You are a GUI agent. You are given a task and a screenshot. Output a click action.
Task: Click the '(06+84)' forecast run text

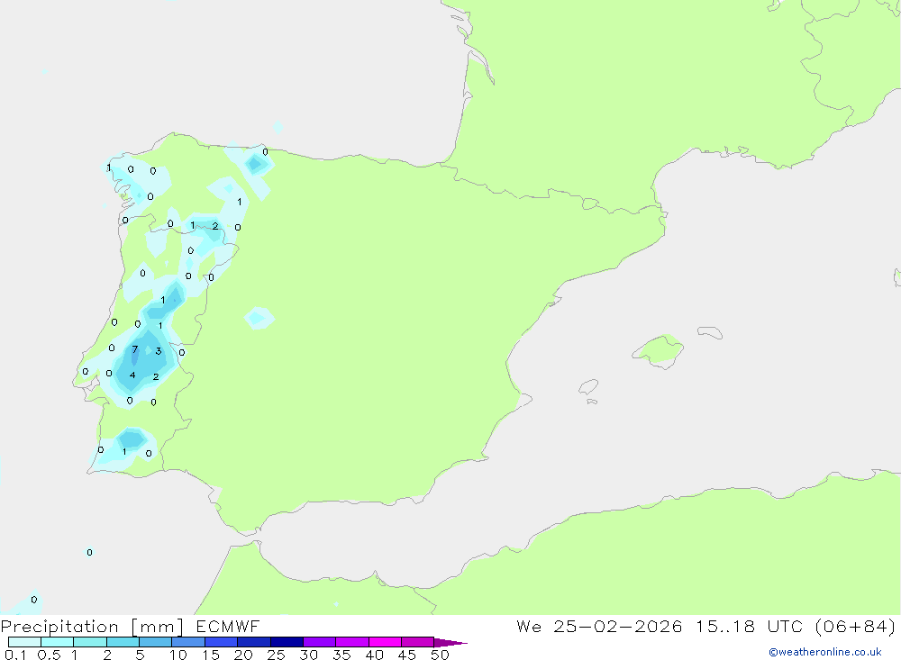coord(856,627)
